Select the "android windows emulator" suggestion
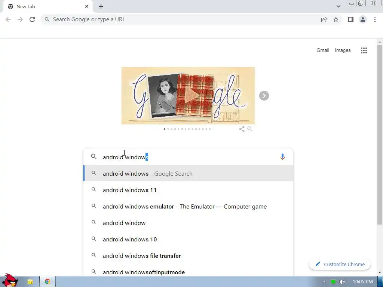 (188, 206)
